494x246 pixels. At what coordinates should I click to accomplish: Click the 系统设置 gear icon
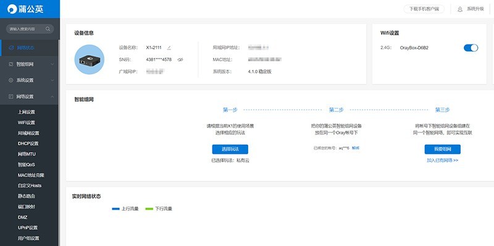tap(11, 80)
